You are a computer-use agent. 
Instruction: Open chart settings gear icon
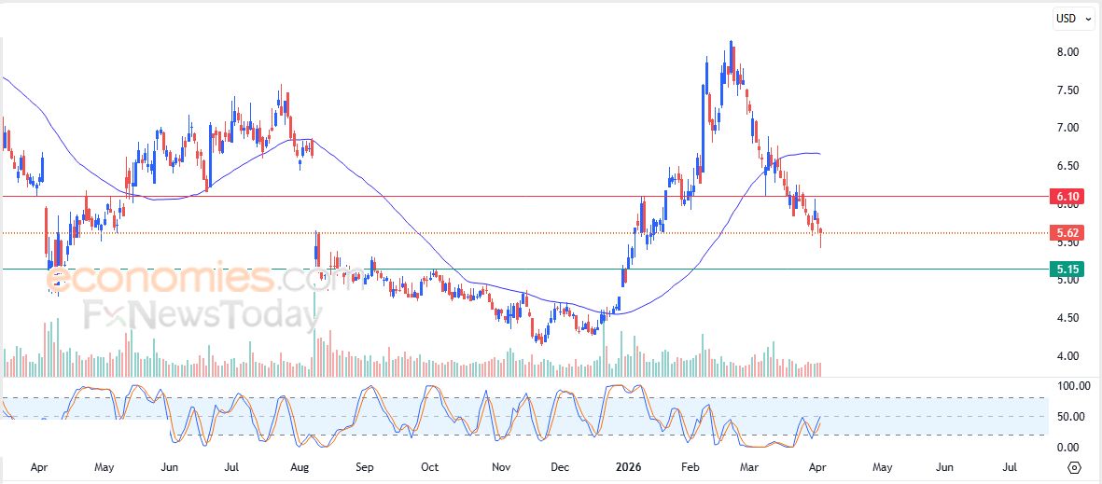1074,468
